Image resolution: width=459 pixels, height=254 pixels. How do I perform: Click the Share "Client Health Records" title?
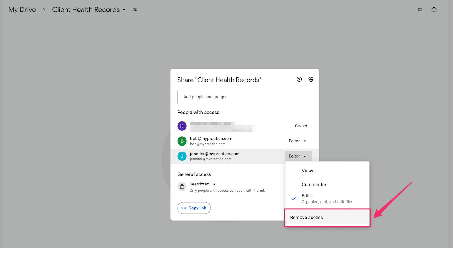click(x=219, y=80)
